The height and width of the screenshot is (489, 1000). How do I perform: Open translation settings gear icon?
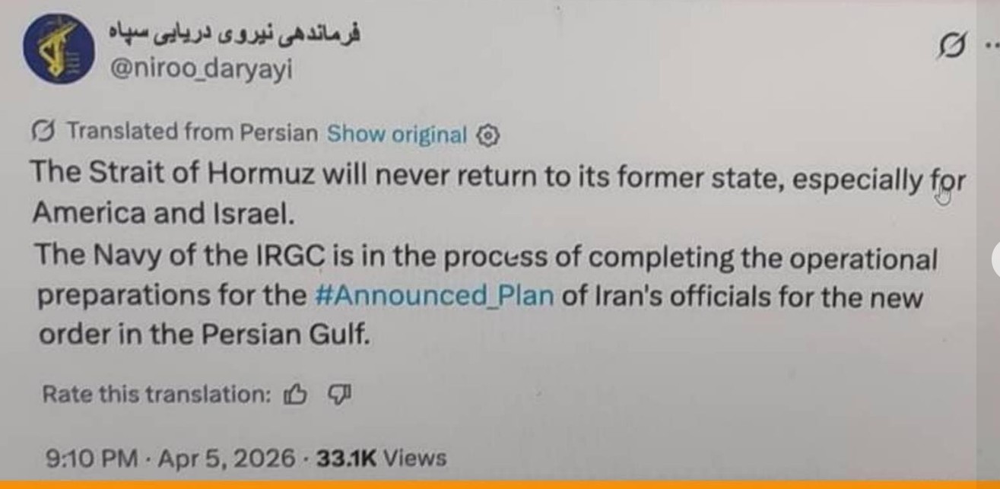(487, 135)
